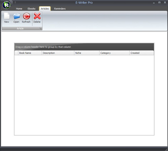Viewport: 168px width, 151px height.
Task: Sort by the Description column header
Action: coord(58,53)
